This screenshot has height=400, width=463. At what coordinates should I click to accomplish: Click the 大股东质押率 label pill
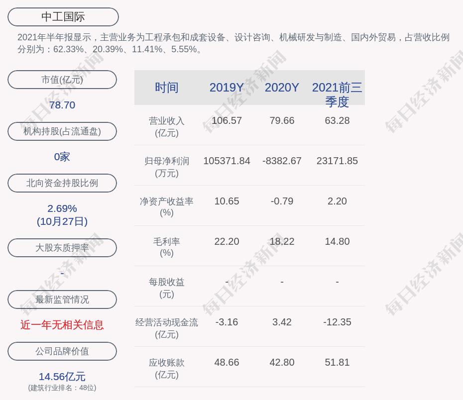click(x=62, y=248)
